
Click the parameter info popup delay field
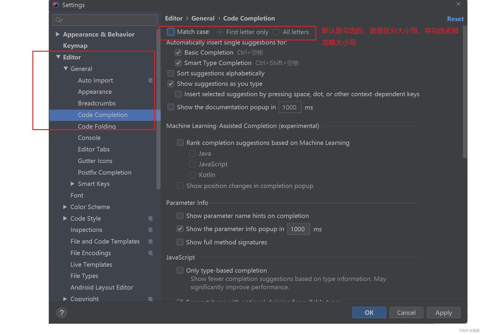(x=298, y=229)
